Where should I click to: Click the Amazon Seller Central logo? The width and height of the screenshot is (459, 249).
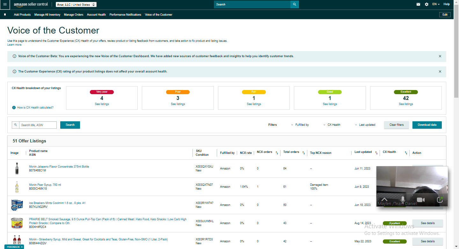click(x=31, y=4)
